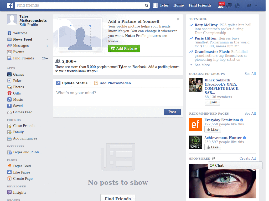Click Edit Profile link
The width and height of the screenshot is (269, 201).
(28, 25)
